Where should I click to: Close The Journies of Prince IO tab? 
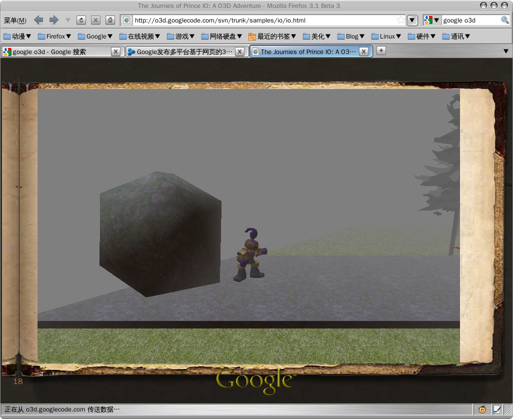click(x=363, y=51)
